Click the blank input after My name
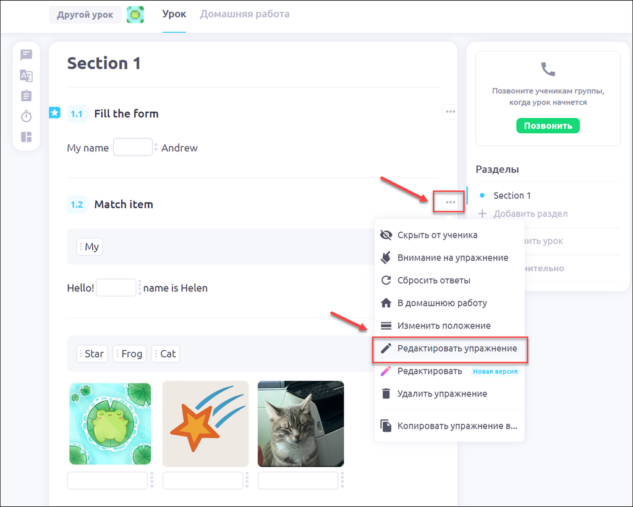 click(133, 148)
